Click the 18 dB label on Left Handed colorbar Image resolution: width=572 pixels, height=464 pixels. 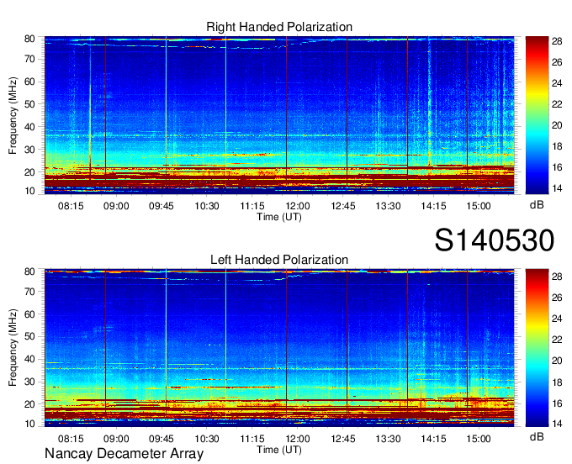pos(557,382)
